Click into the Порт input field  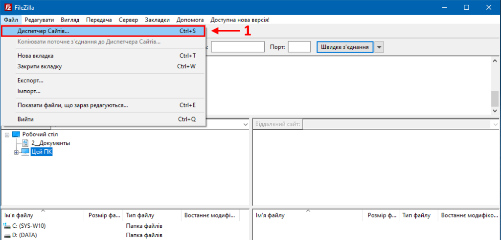pos(299,47)
